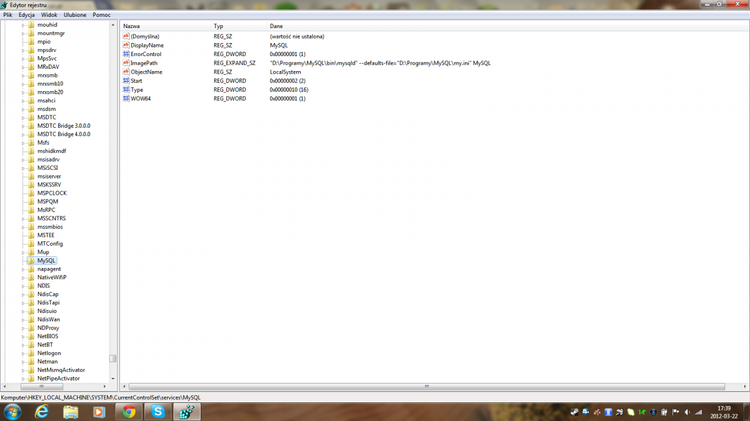
Task: Click the blue trash bin tray icon
Action: tap(608, 412)
